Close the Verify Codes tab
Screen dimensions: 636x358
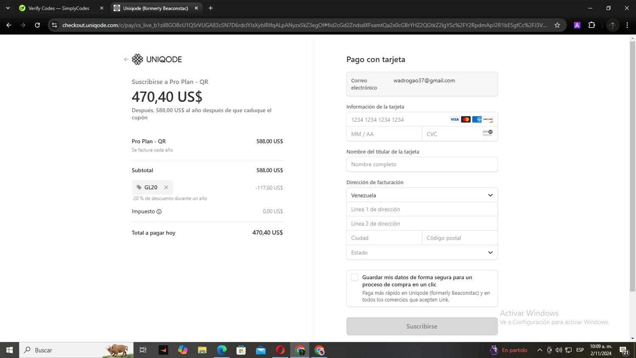click(102, 8)
